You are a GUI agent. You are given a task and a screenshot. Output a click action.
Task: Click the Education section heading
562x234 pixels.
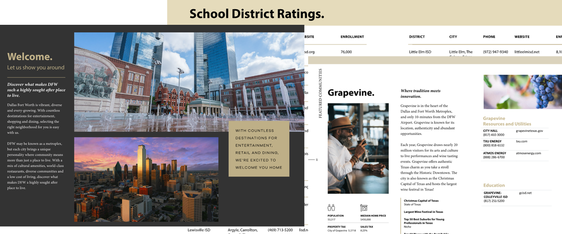tap(494, 185)
